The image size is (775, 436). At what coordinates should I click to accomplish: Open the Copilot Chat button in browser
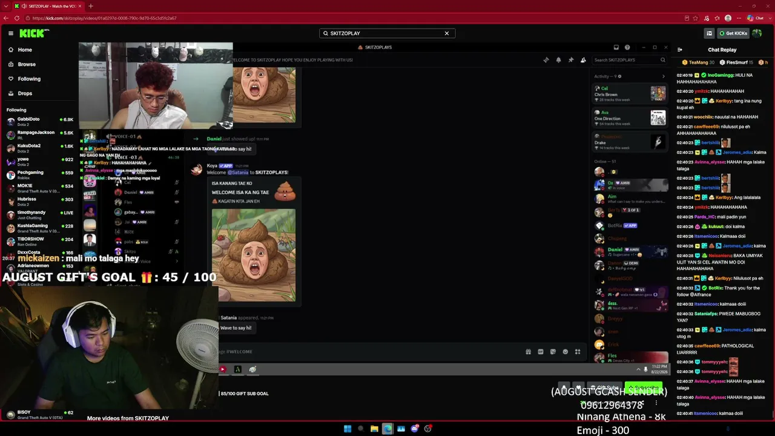pos(756,18)
